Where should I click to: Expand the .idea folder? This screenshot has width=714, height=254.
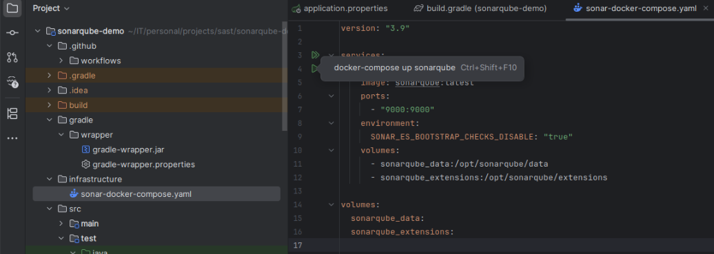[50, 90]
